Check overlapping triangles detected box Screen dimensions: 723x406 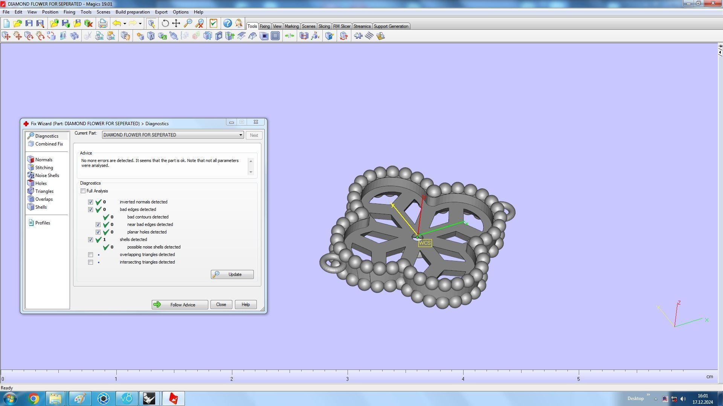[90, 255]
